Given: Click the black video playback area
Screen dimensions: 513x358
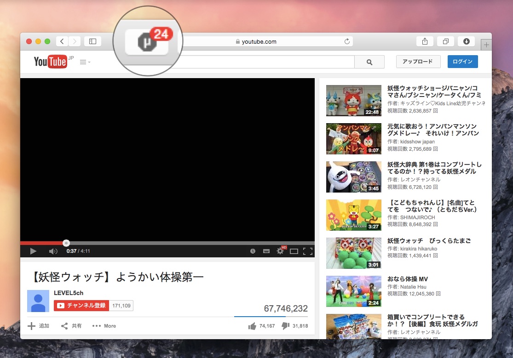Looking at the screenshot, I should pos(167,159).
